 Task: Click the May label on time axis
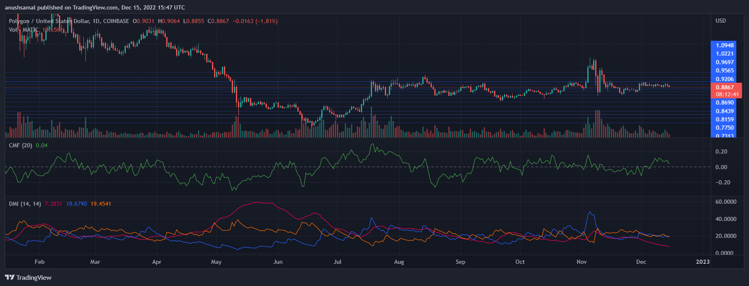216,262
